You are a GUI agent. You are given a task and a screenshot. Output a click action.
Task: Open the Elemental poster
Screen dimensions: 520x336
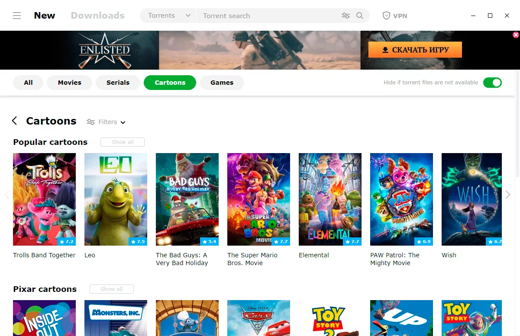coord(330,199)
